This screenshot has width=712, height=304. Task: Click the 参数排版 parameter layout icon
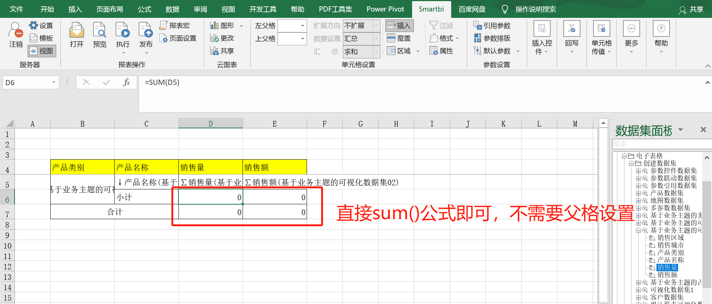point(477,38)
